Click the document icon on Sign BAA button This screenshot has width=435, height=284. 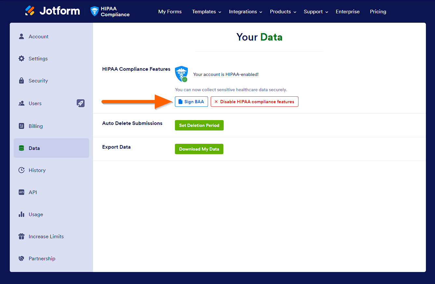tap(180, 102)
